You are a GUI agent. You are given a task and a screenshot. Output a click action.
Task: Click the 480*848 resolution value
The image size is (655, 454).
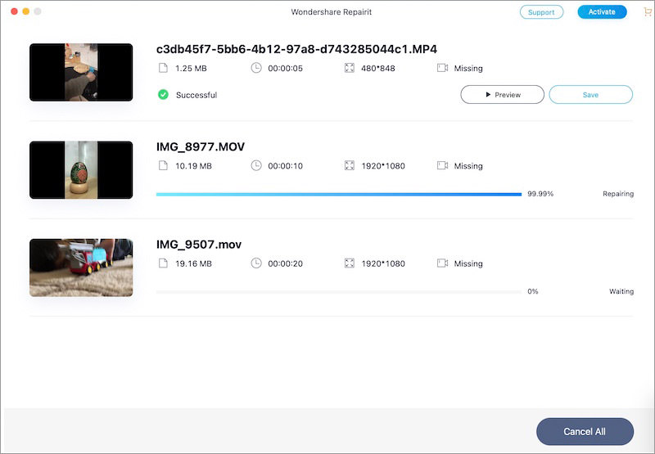pos(378,69)
